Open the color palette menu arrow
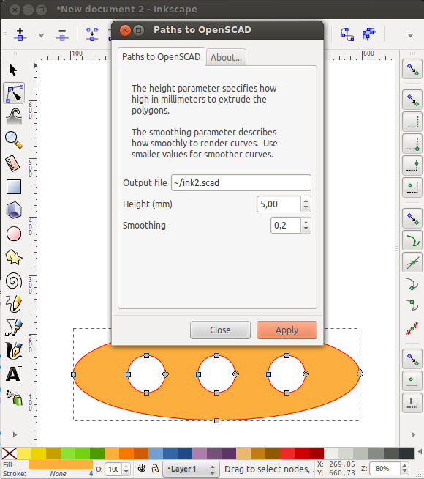Screen dimensions: 424x479 (x=420, y=451)
